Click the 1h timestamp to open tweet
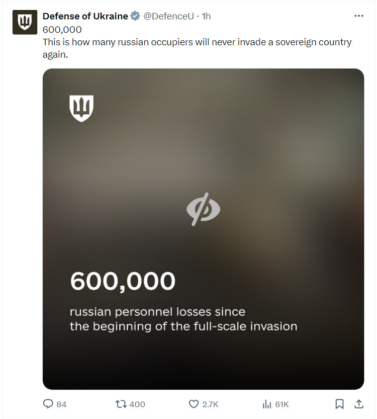Screen dimensions: 377x419 point(206,16)
